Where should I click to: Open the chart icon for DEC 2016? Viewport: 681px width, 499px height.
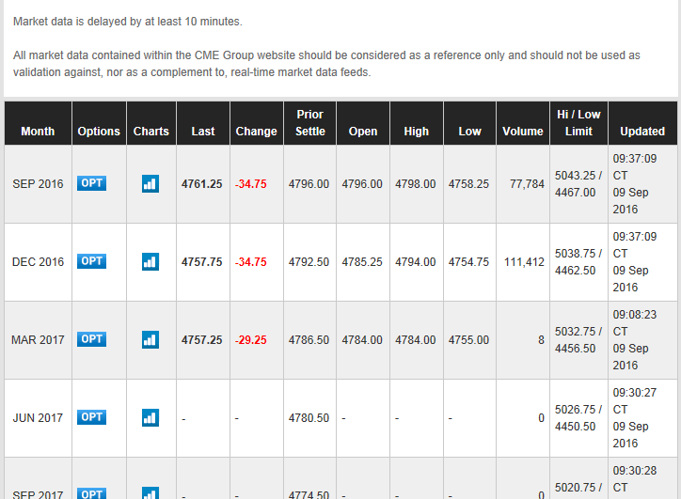pyautogui.click(x=150, y=261)
